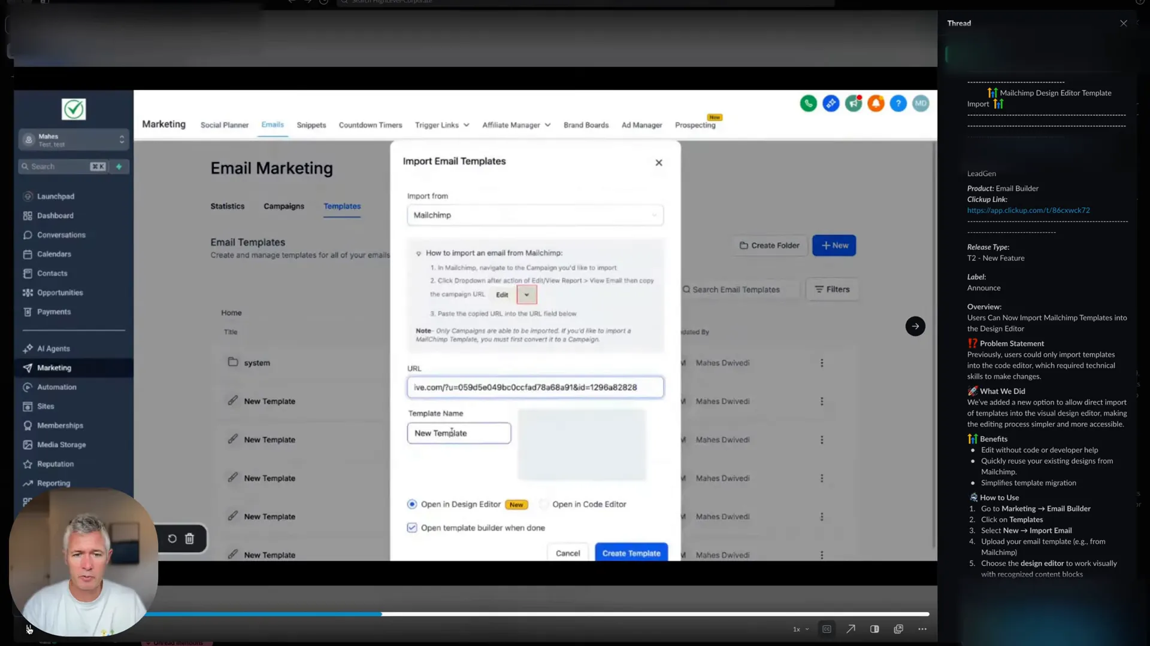Open the orange notifications bell

(876, 103)
